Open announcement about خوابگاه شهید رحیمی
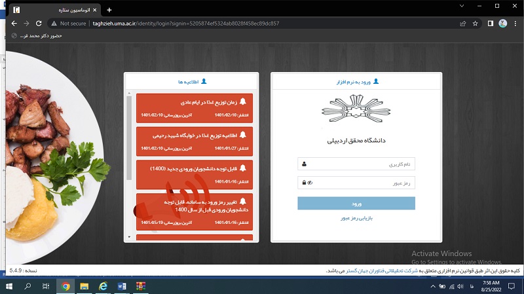 (195, 141)
